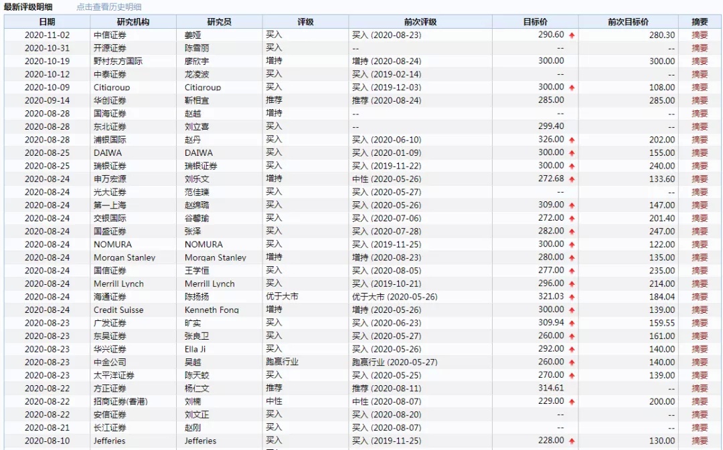Open 摘要 link in the 浦银国际 row
Viewport: 723px width, 450px height.
[700, 140]
